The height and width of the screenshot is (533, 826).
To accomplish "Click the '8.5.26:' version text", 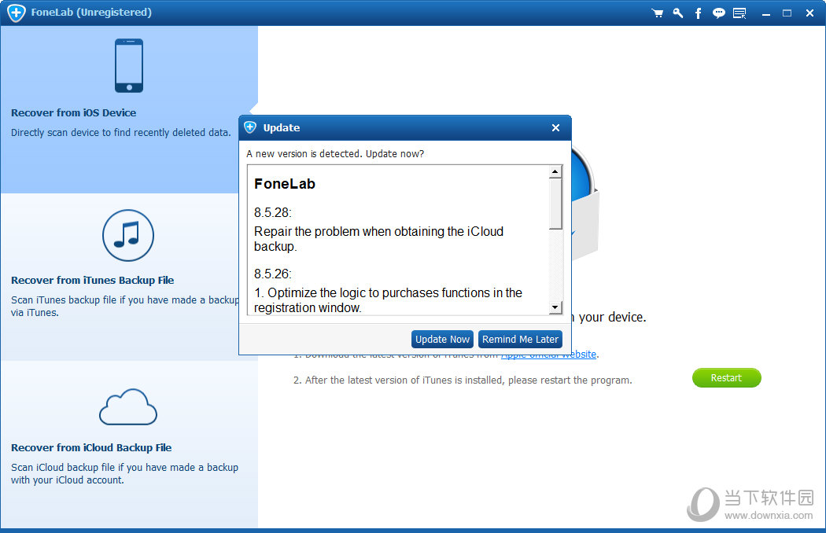I will [272, 274].
